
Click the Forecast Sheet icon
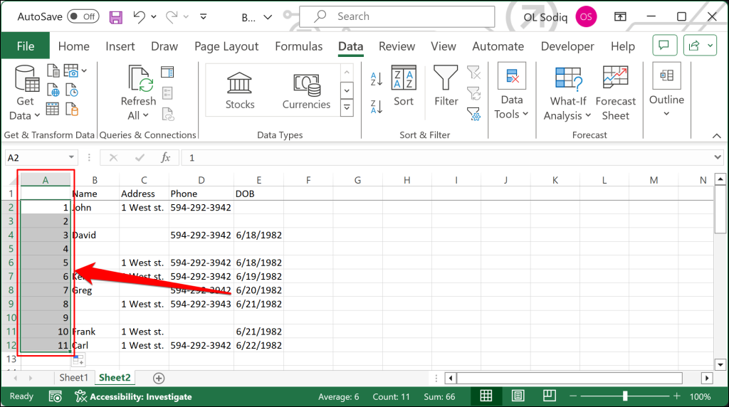click(615, 93)
